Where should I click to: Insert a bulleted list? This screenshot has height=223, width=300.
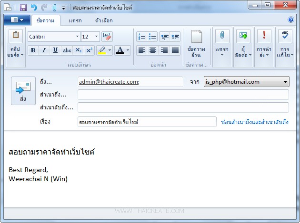pos(152,36)
